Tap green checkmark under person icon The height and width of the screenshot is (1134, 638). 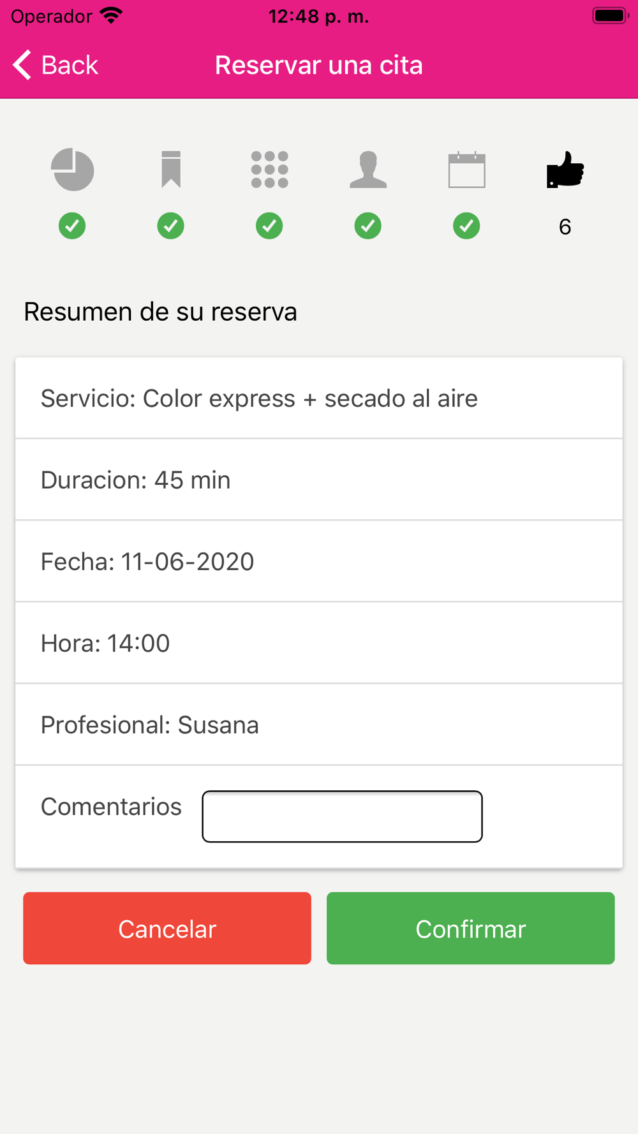tap(368, 226)
